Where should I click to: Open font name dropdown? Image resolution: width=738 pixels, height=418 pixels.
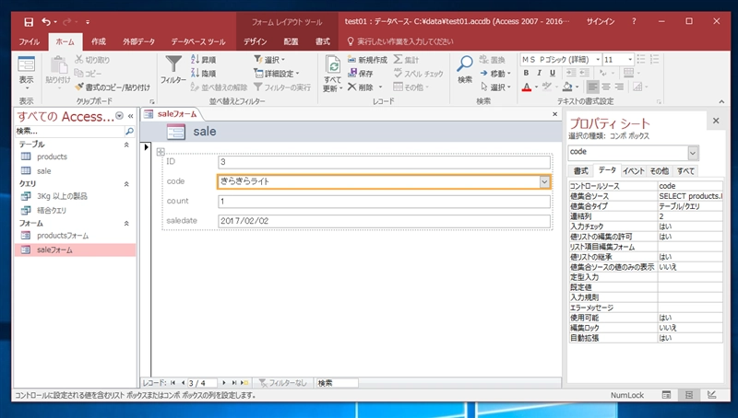coord(598,60)
